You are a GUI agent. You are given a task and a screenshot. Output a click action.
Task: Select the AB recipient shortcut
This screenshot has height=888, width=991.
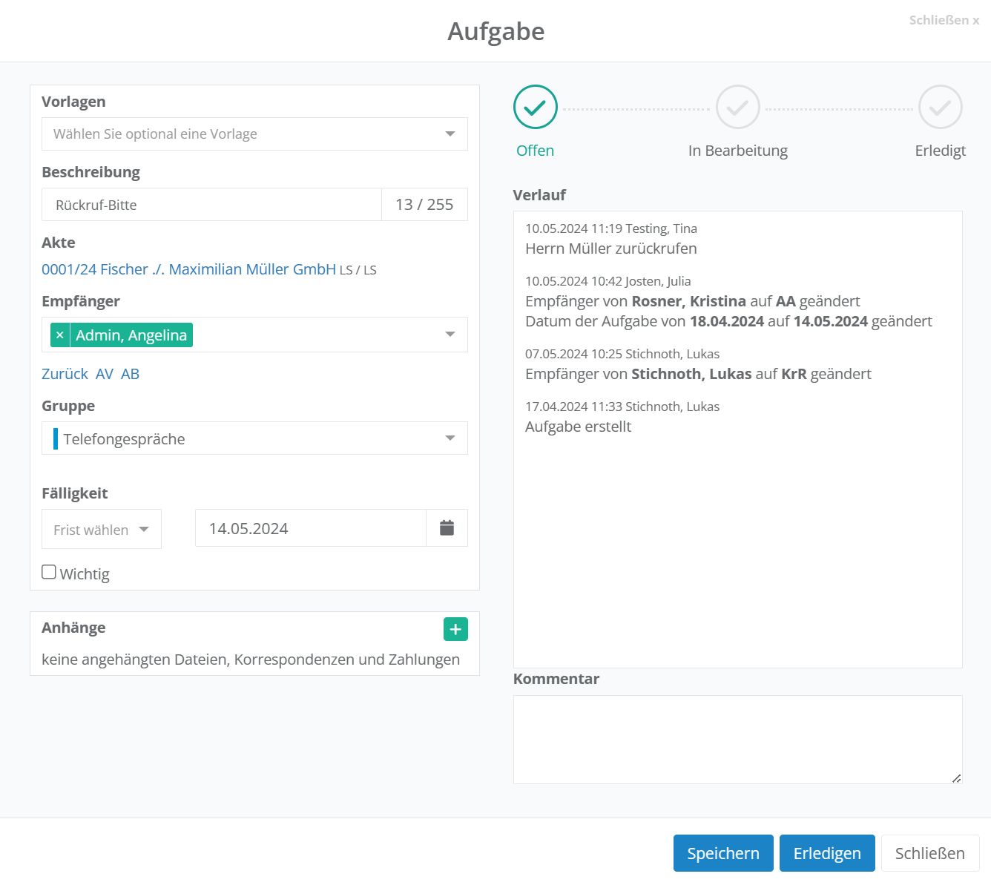point(130,374)
